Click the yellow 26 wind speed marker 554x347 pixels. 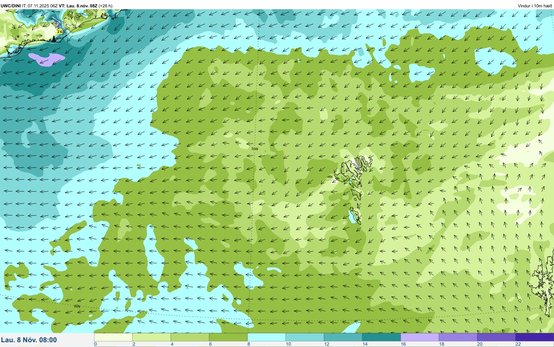60,32
